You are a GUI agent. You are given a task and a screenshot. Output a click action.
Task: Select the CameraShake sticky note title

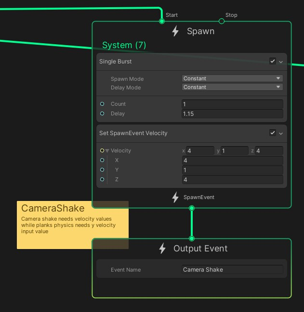point(53,208)
